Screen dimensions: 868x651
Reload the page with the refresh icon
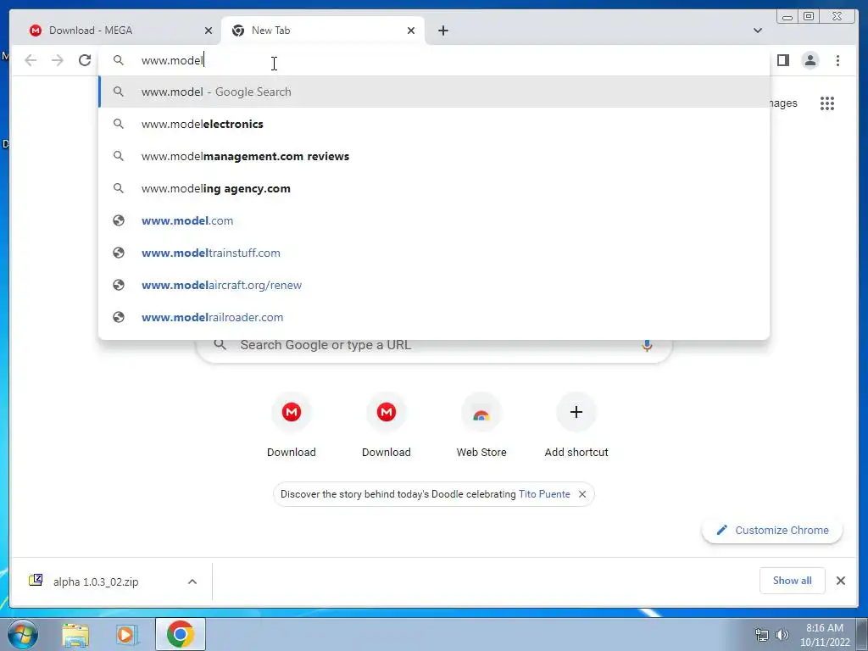click(85, 60)
